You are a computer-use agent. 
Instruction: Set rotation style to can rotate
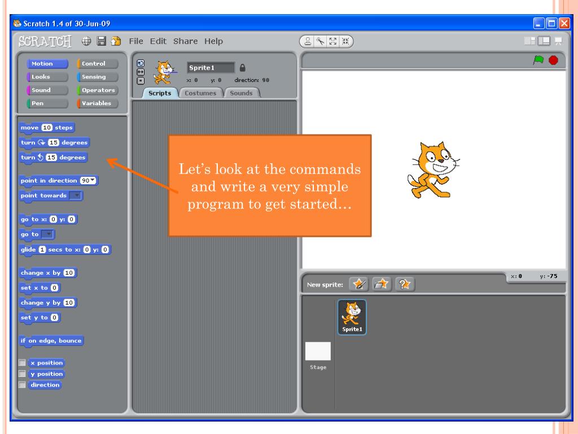141,63
